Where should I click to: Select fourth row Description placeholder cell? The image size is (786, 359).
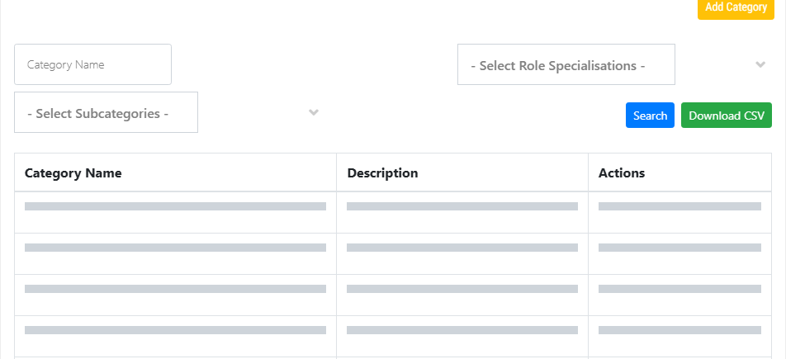coord(462,337)
